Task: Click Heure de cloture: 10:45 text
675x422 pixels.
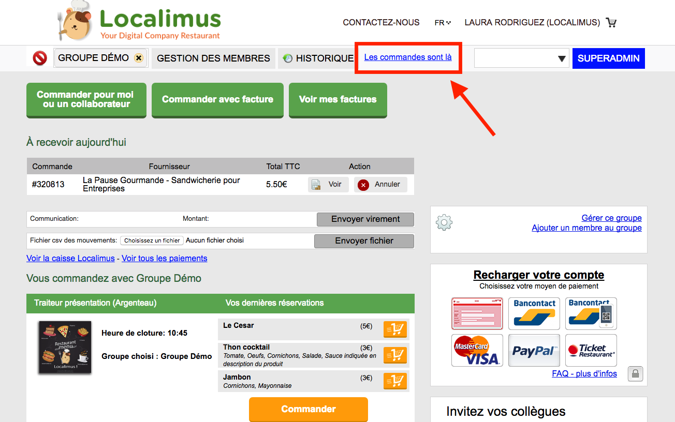Action: (144, 333)
